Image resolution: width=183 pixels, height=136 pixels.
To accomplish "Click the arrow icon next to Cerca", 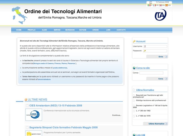I will (166, 79).
